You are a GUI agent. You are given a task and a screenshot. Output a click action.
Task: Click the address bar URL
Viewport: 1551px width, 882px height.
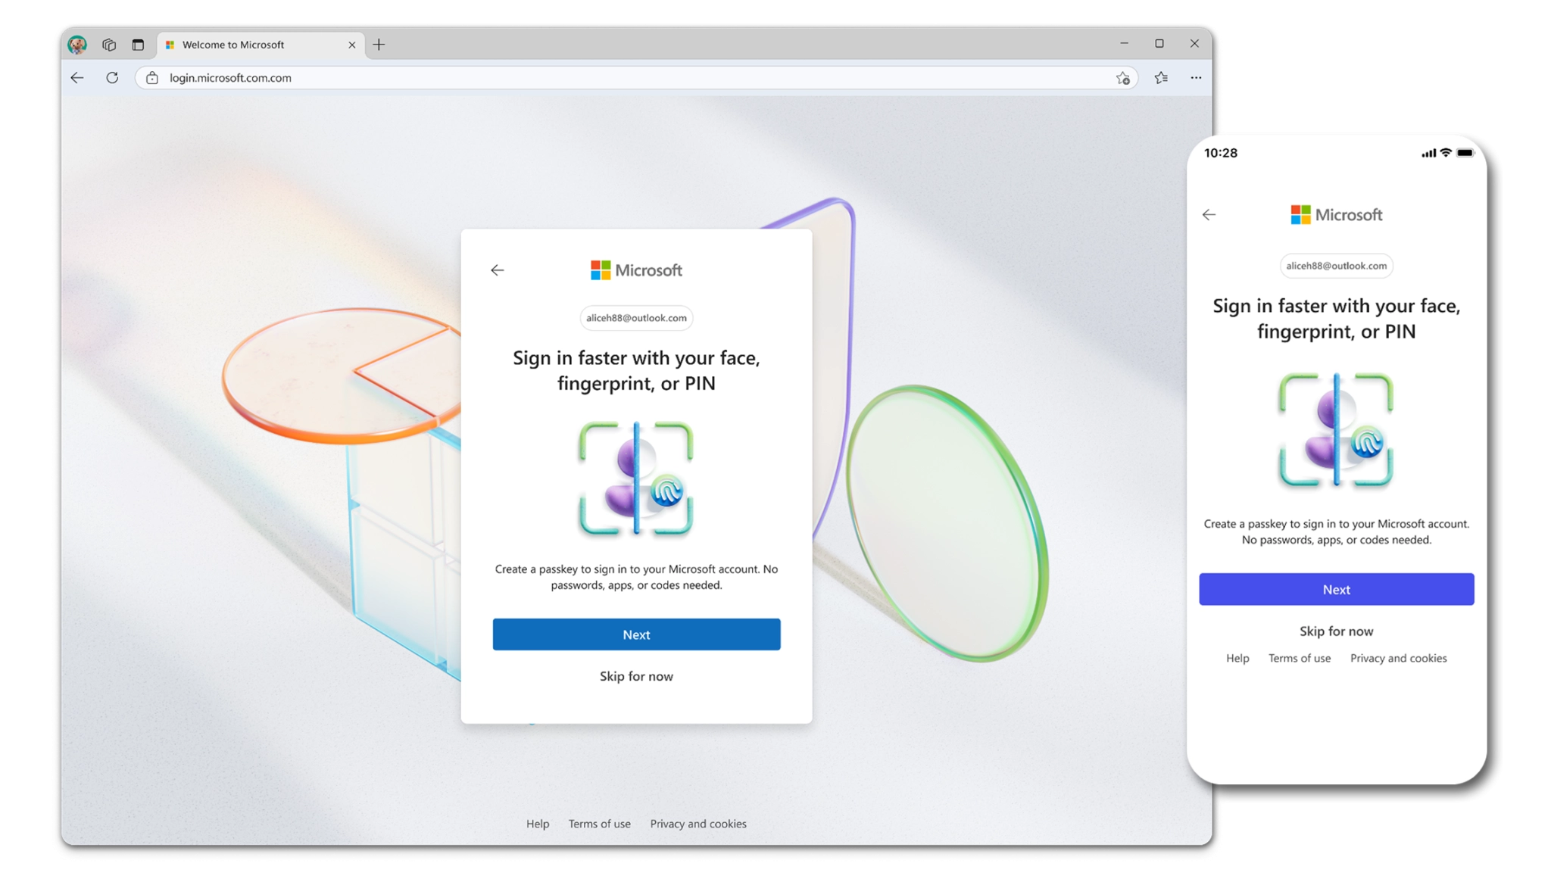click(230, 78)
